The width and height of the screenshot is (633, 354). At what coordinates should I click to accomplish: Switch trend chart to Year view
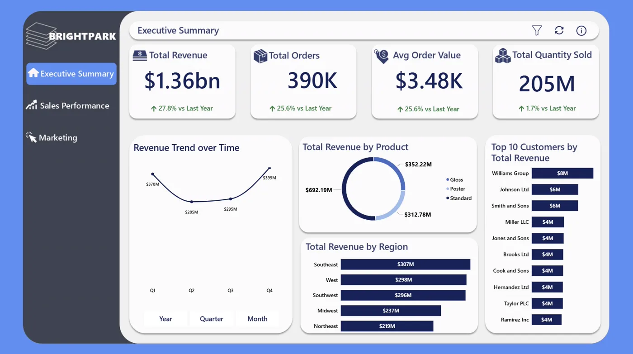tap(165, 319)
